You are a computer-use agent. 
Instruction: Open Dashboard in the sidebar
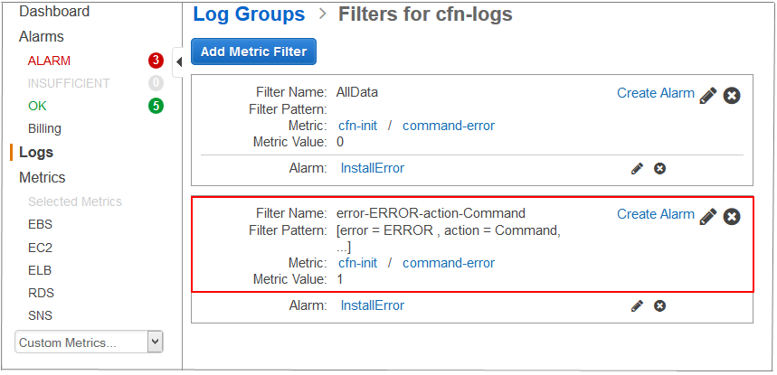(x=54, y=12)
